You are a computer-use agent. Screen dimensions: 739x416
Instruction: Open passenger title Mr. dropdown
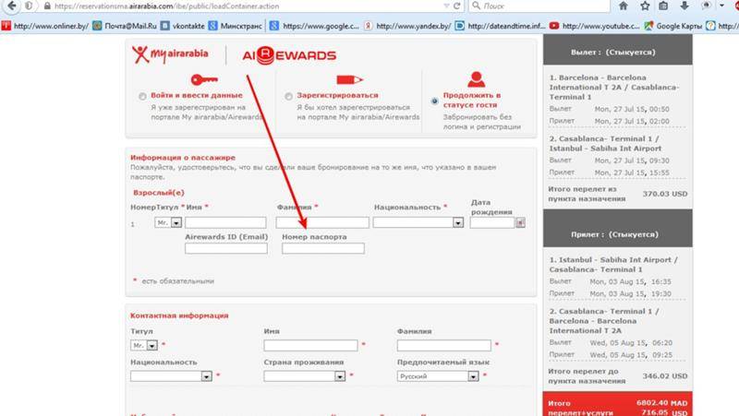coord(168,222)
